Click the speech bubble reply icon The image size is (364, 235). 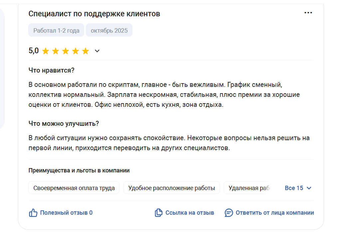point(229,213)
